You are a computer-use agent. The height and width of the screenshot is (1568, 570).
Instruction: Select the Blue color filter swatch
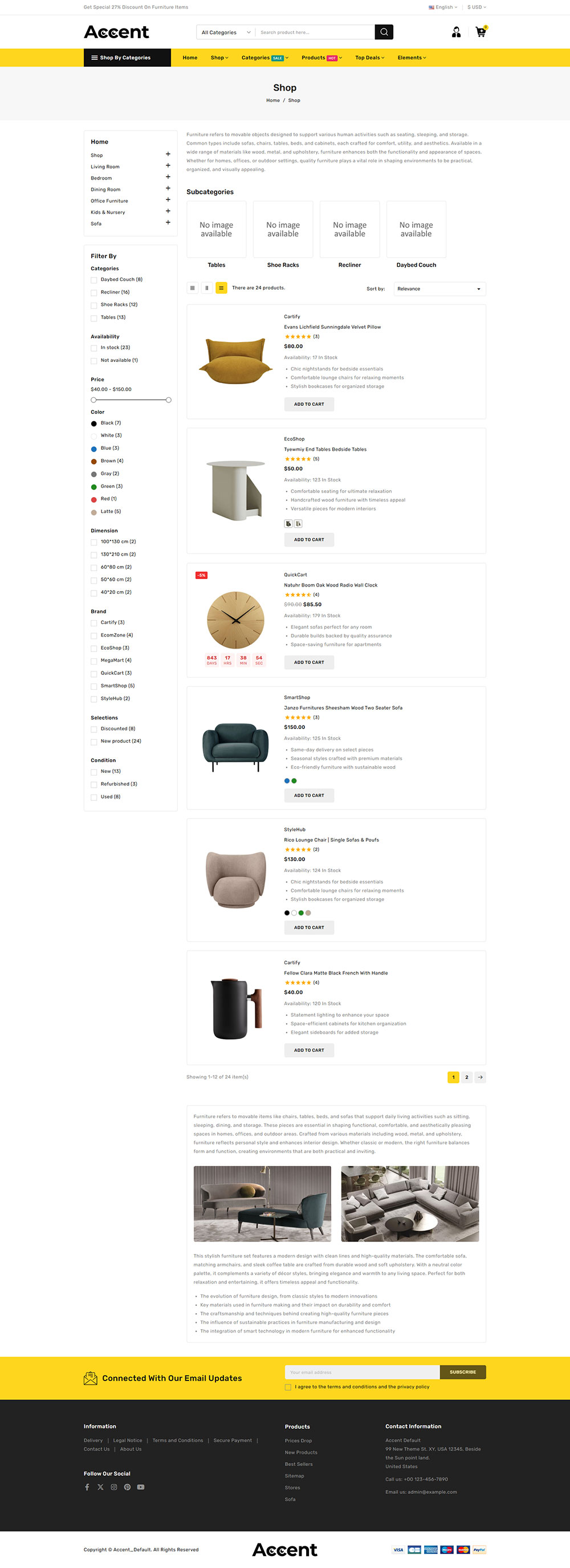click(x=94, y=449)
